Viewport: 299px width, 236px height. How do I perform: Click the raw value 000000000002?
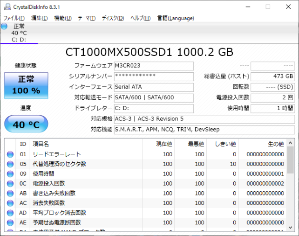point(265,183)
